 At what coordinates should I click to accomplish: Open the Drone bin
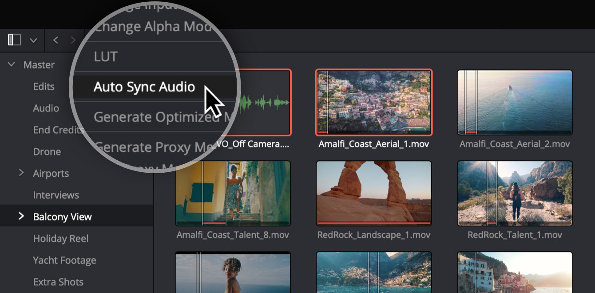[x=47, y=151]
